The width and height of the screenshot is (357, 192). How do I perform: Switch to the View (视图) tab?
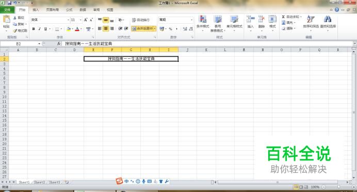[110, 10]
